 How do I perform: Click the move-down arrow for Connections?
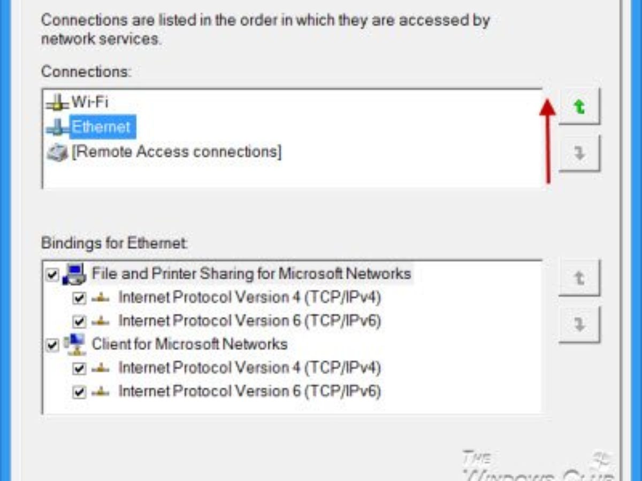click(x=579, y=154)
